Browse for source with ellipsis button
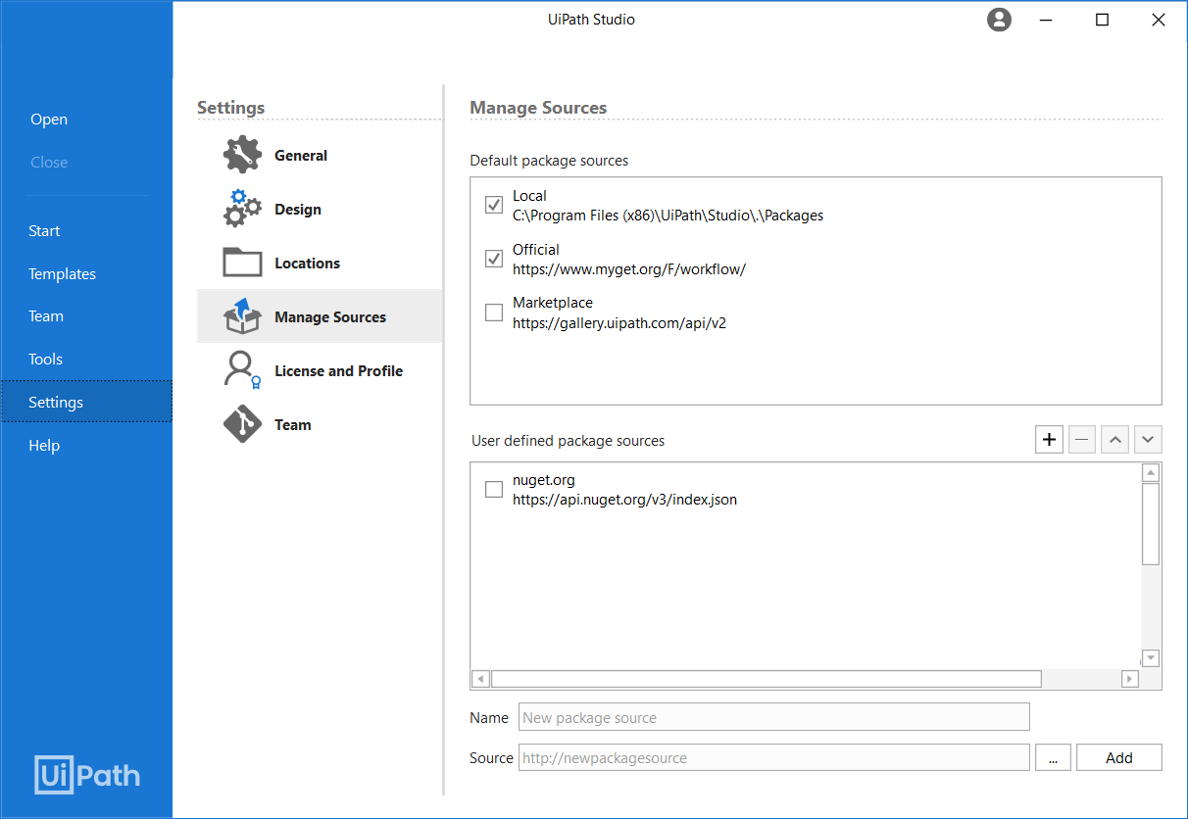The image size is (1188, 819). click(1053, 757)
